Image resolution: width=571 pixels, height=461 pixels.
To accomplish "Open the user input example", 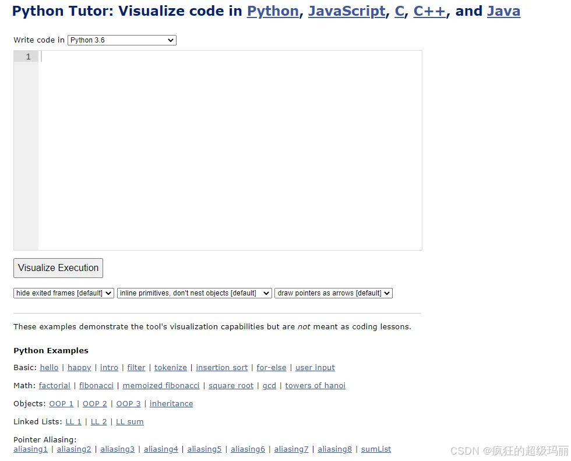I will click(315, 367).
